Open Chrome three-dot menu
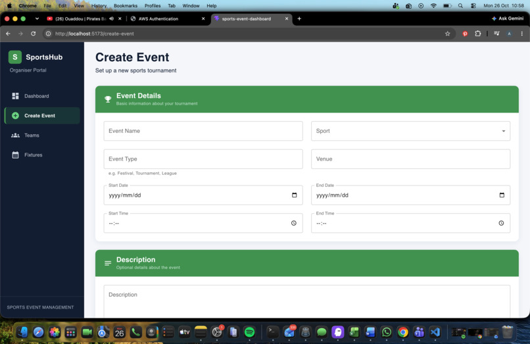This screenshot has width=530, height=344. (522, 34)
